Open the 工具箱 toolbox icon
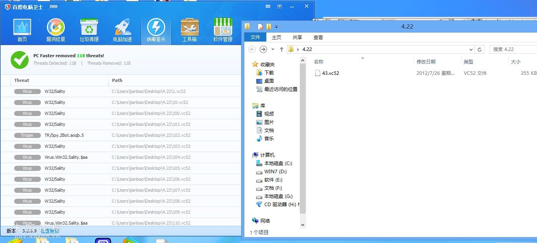Image resolution: width=537 pixels, height=243 pixels. click(189, 30)
